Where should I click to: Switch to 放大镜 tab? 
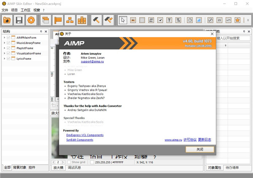[x=58, y=168]
